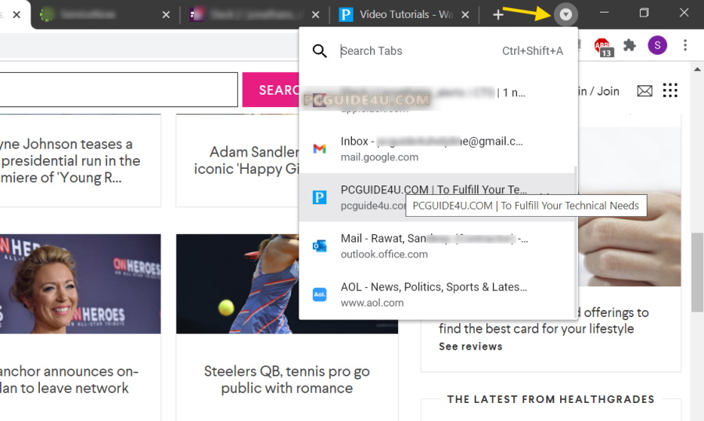This screenshot has height=421, width=704.
Task: Click the Extensions puzzle piece icon
Action: pyautogui.click(x=629, y=45)
